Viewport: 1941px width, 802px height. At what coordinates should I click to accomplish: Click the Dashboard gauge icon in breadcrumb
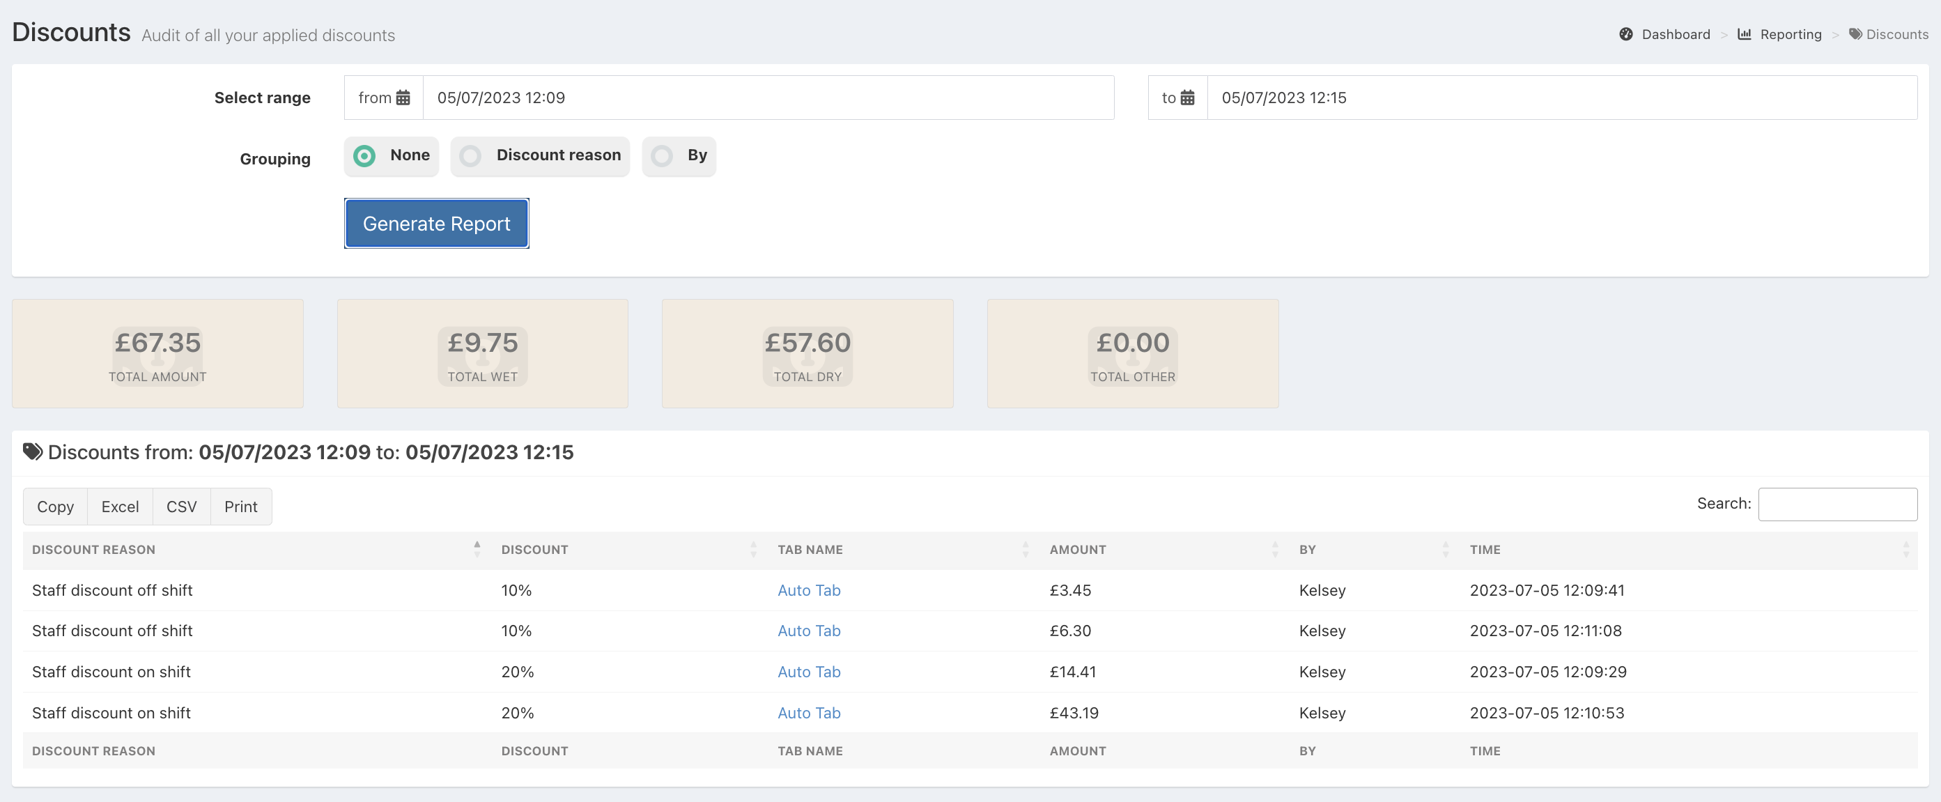pyautogui.click(x=1626, y=35)
